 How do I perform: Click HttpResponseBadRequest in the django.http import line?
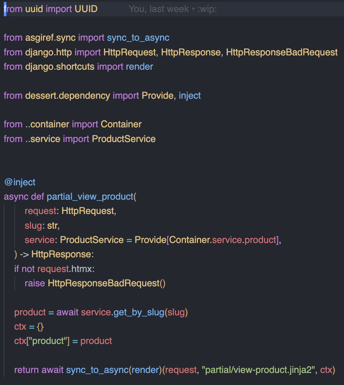tap(282, 52)
